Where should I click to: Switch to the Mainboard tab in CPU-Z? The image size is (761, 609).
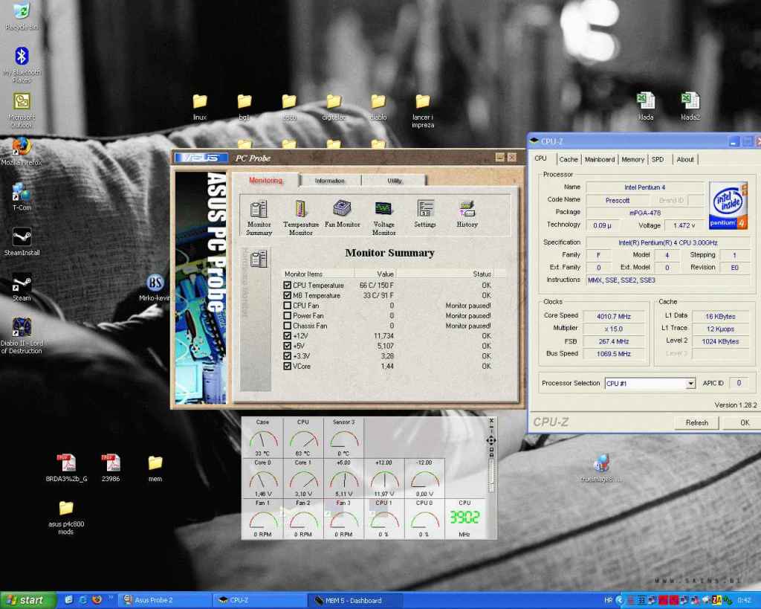pyautogui.click(x=599, y=159)
